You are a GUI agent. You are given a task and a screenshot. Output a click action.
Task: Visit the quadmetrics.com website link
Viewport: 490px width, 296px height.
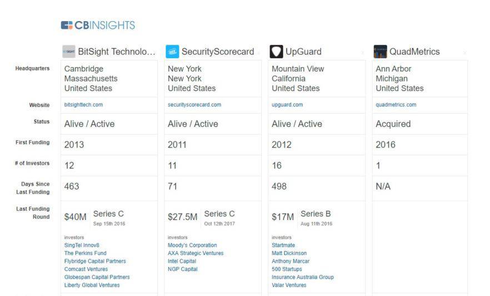(396, 105)
